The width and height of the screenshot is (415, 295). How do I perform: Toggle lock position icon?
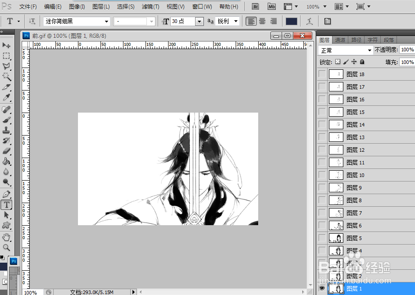(354, 62)
